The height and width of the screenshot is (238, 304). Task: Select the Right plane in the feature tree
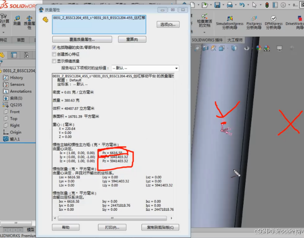pyautogui.click(x=15, y=125)
